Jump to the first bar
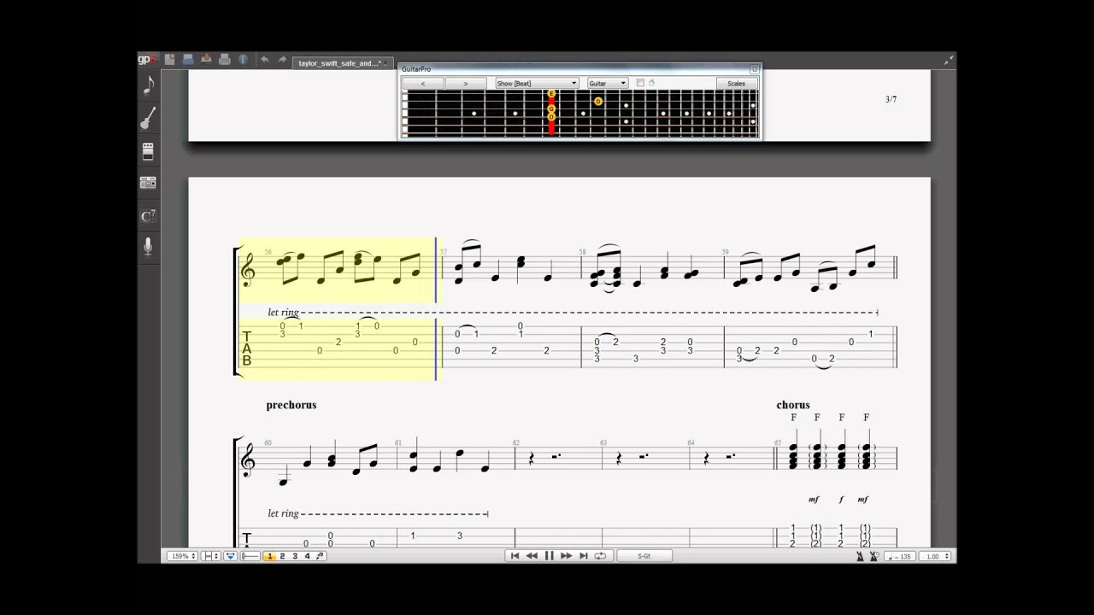This screenshot has height=615, width=1094. click(x=515, y=556)
